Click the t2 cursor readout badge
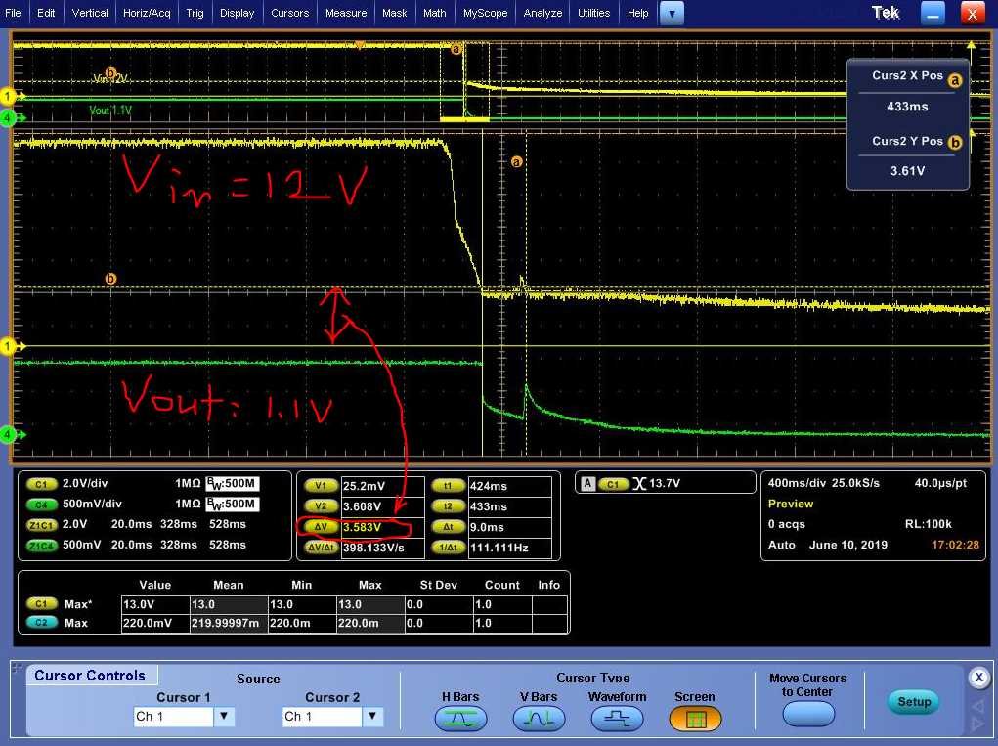 [448, 506]
